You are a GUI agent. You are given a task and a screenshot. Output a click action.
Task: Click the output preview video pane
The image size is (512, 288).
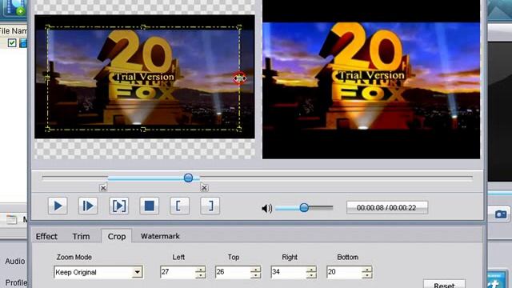pyautogui.click(x=371, y=79)
